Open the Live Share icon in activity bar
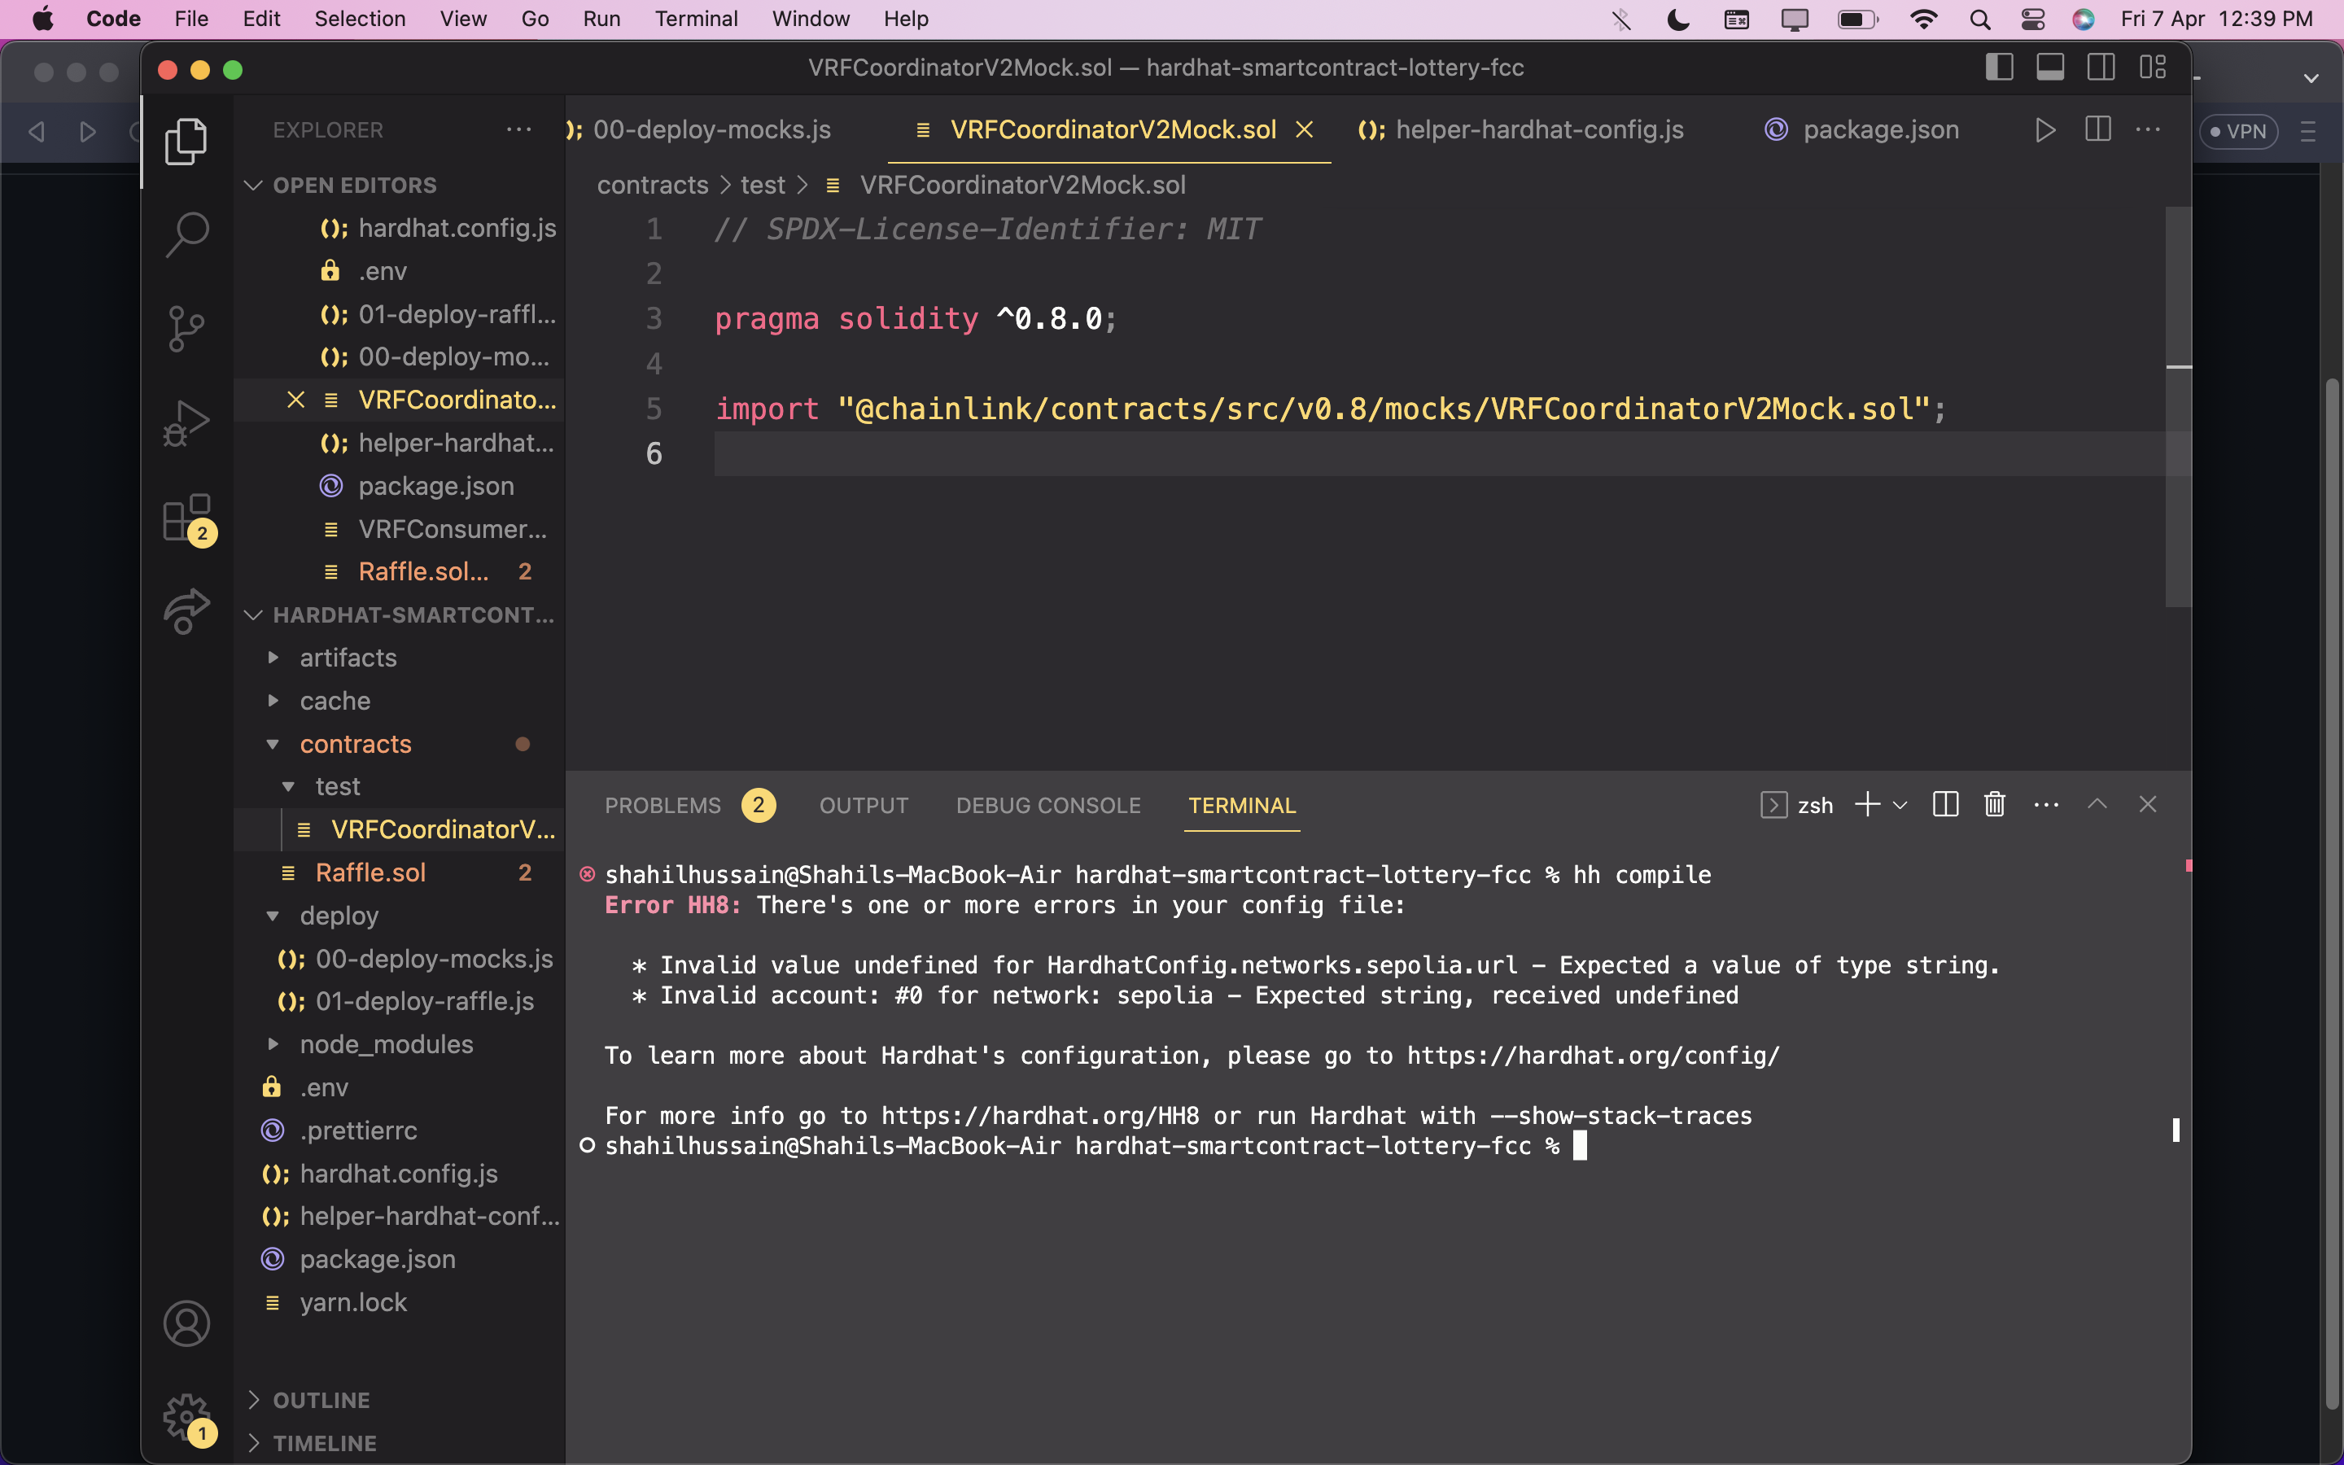This screenshot has width=2344, height=1465. (186, 610)
